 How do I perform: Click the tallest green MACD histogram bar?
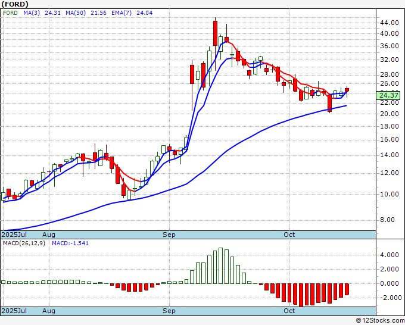(220, 265)
